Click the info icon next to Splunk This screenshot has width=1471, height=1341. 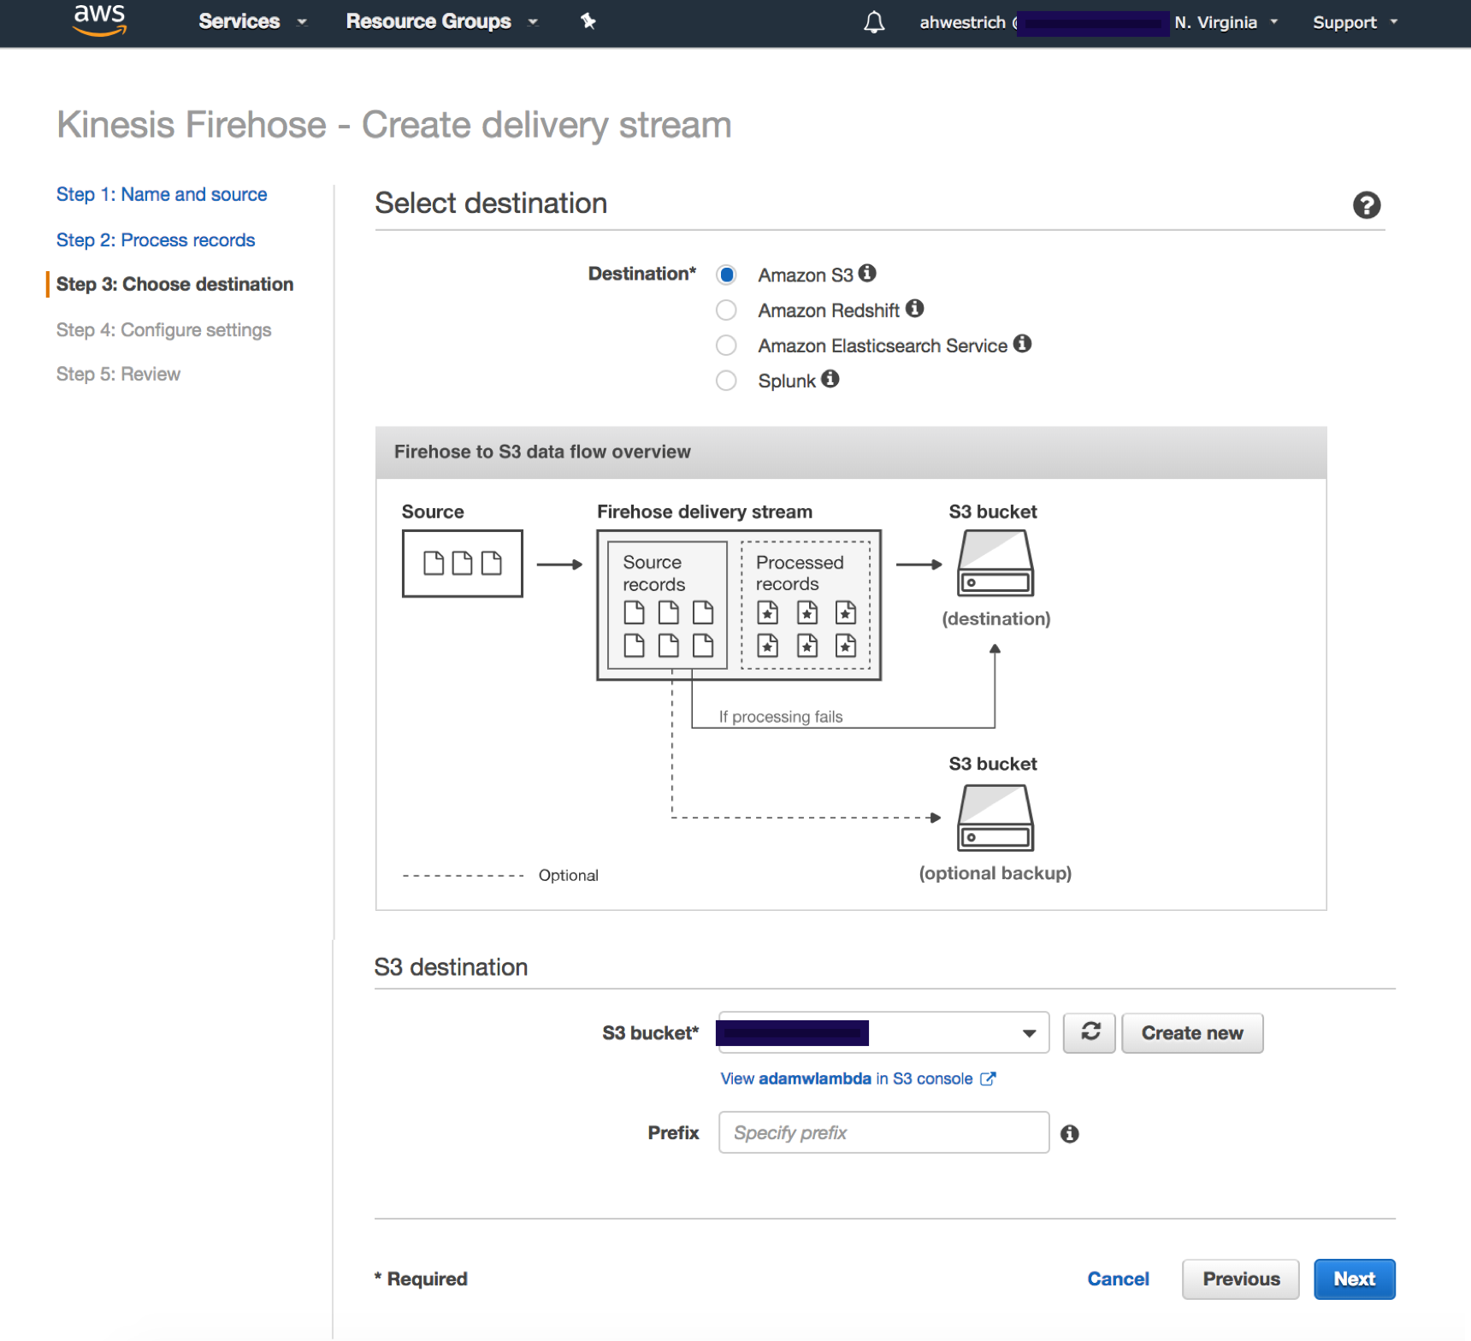point(830,379)
